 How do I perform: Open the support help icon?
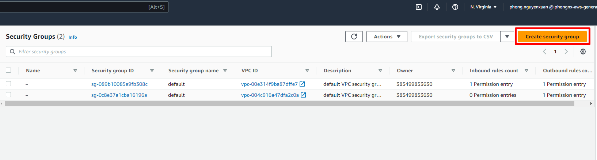pyautogui.click(x=455, y=7)
